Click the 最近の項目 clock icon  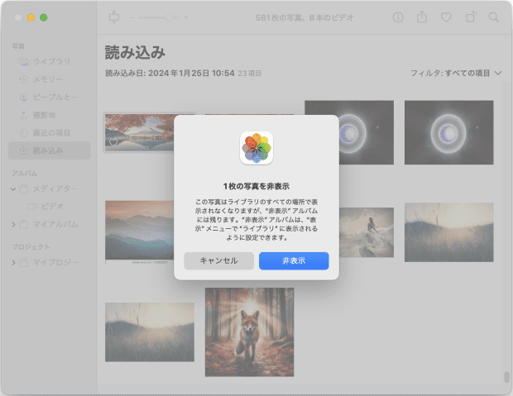pyautogui.click(x=23, y=133)
